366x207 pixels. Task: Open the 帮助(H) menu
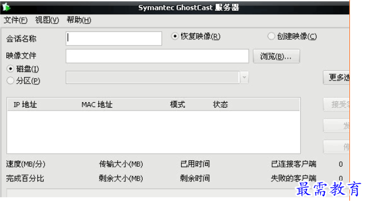point(79,20)
